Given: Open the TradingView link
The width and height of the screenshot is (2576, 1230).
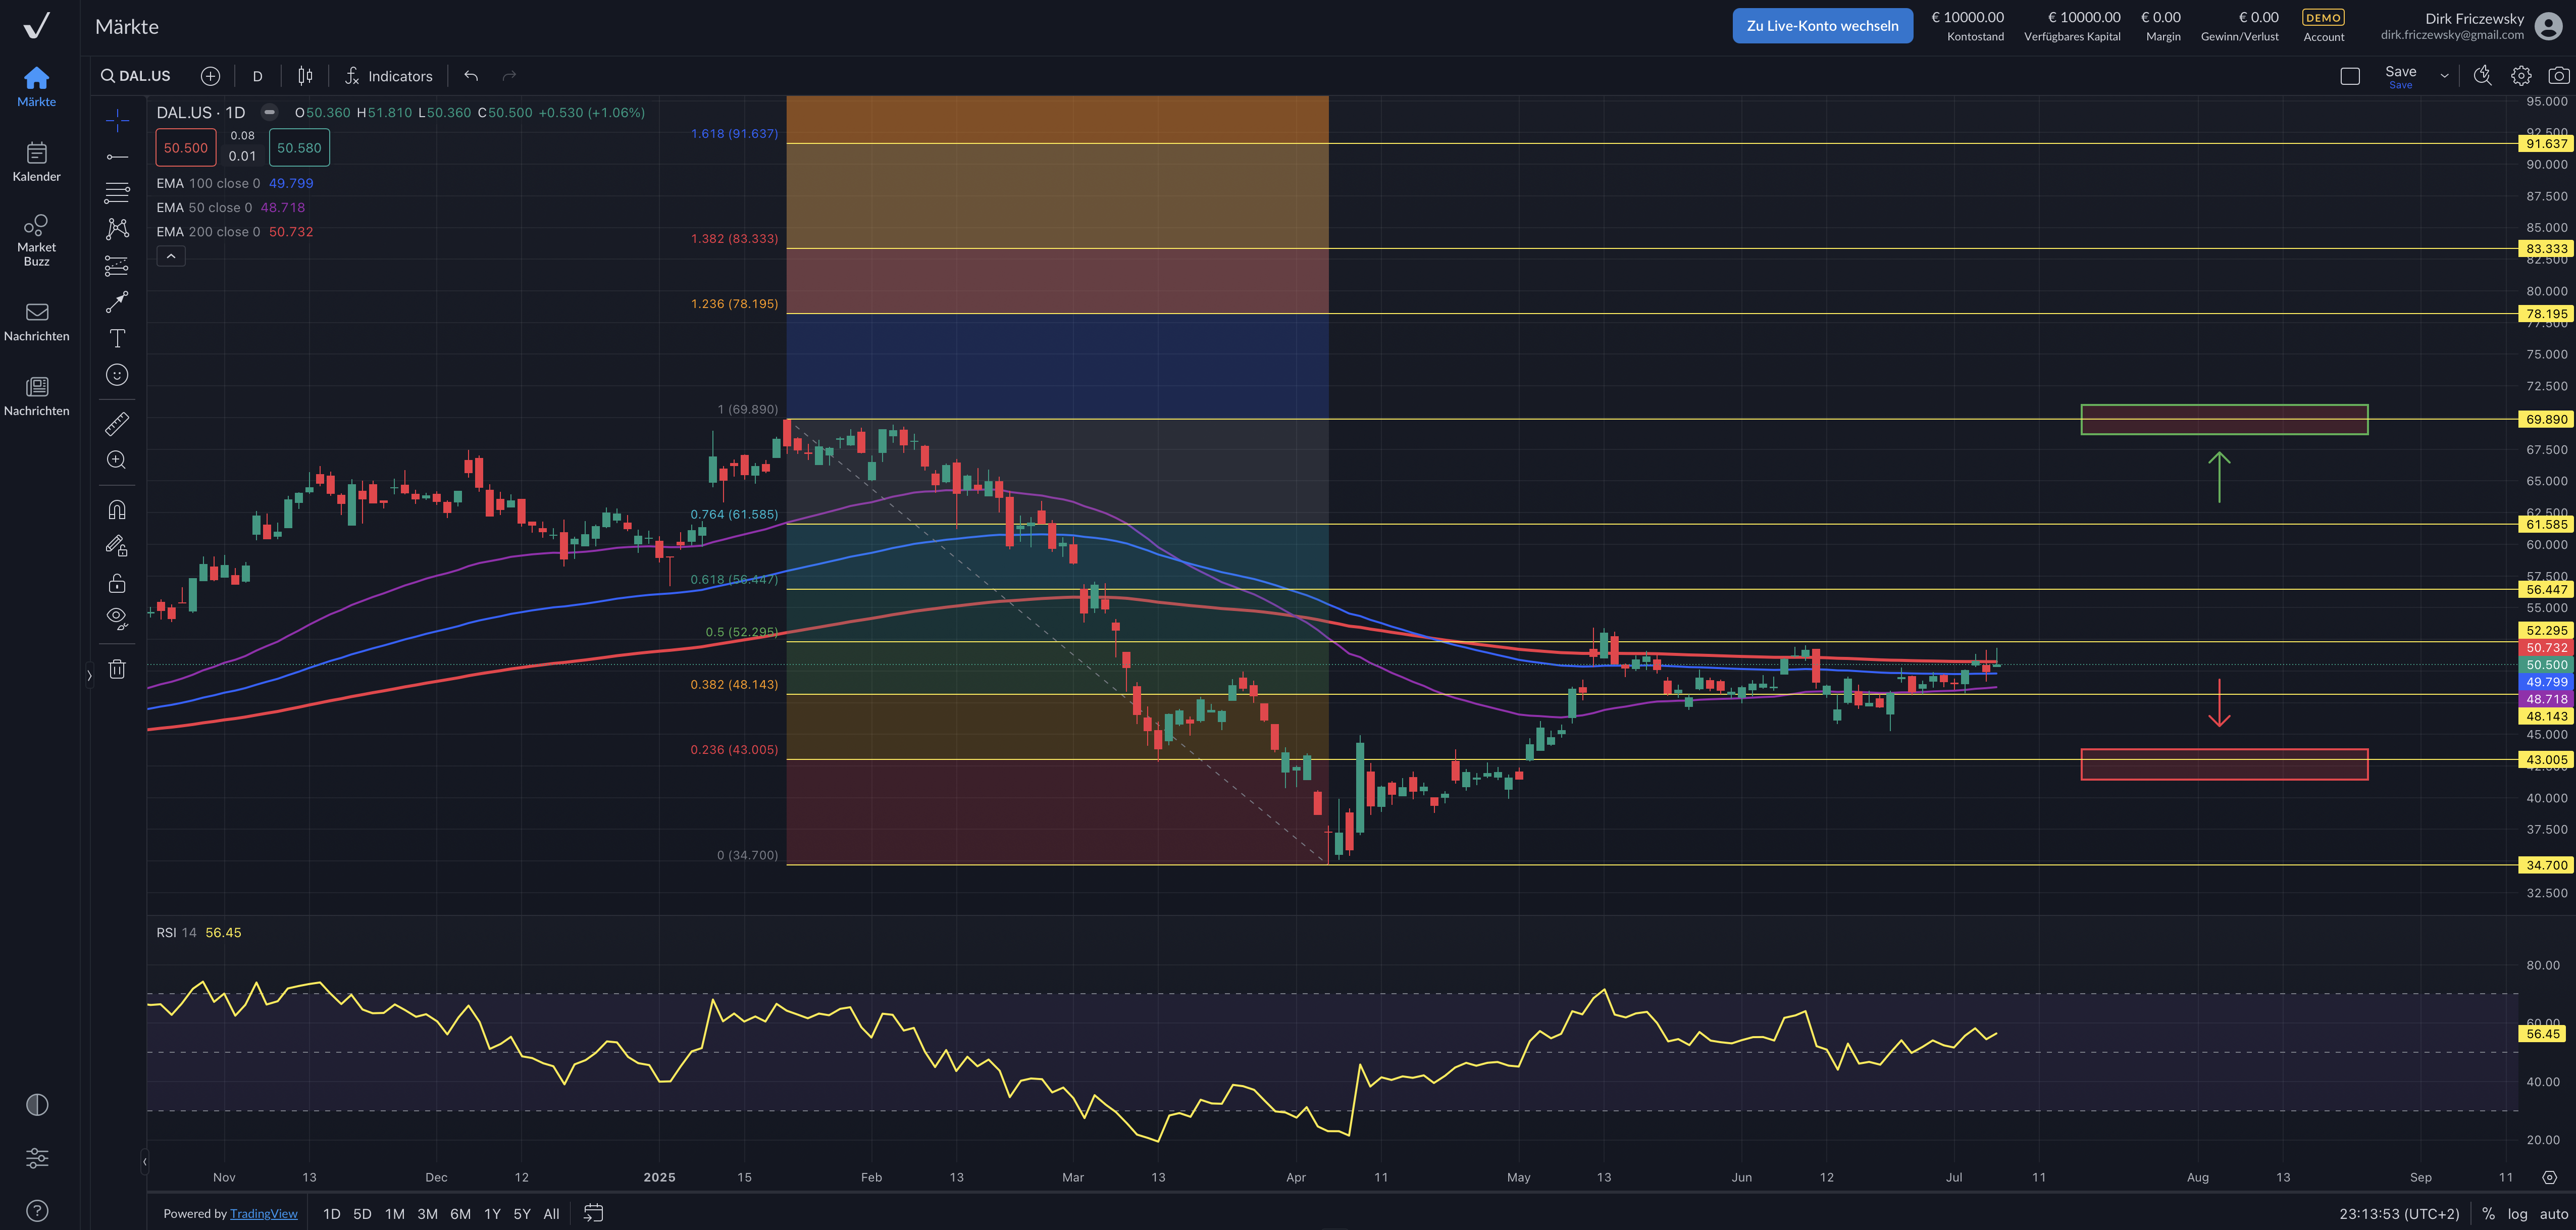Looking at the screenshot, I should [263, 1213].
